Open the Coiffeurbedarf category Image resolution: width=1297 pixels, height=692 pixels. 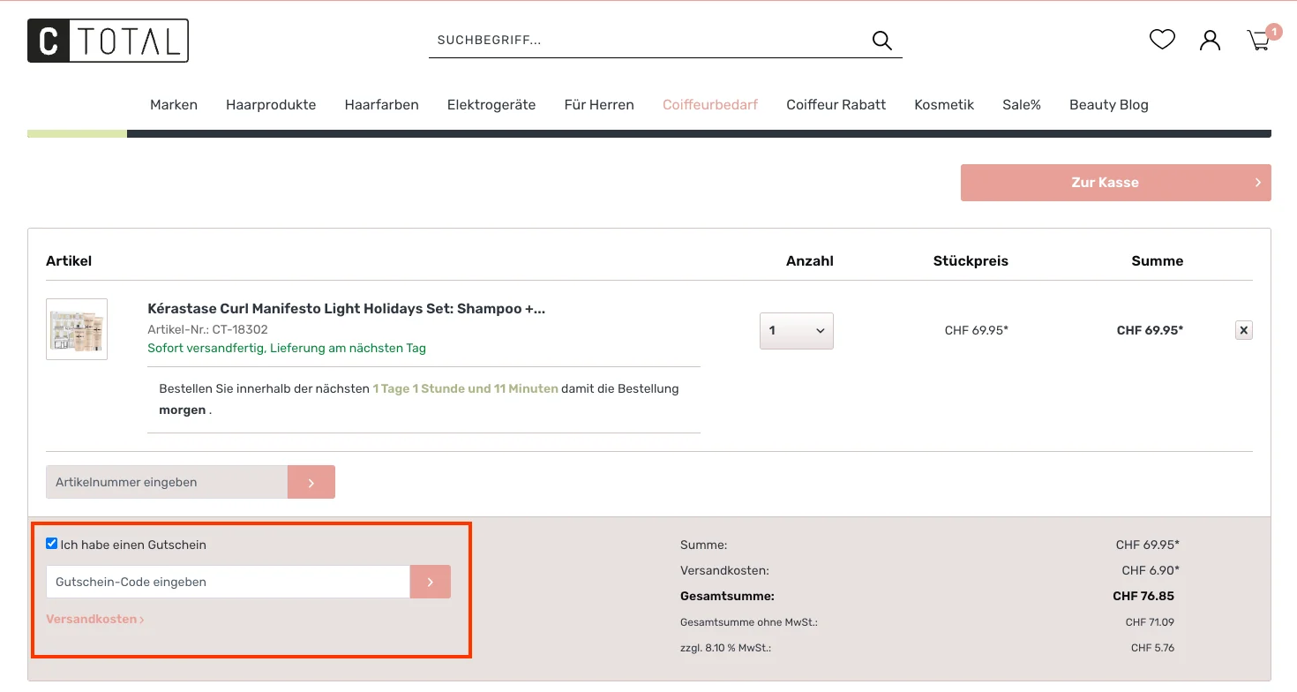[710, 104]
